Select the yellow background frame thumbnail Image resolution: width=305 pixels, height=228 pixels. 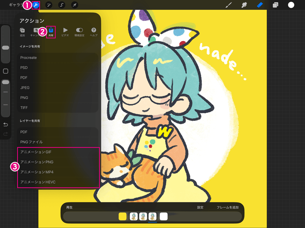click(122, 216)
